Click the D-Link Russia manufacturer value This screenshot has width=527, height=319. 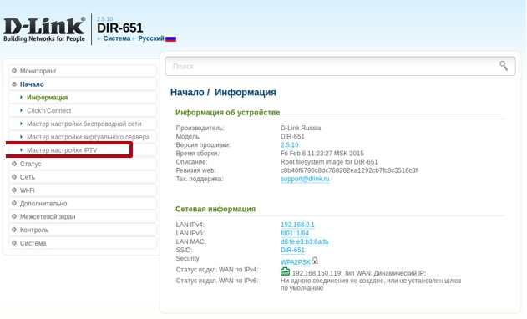point(301,128)
